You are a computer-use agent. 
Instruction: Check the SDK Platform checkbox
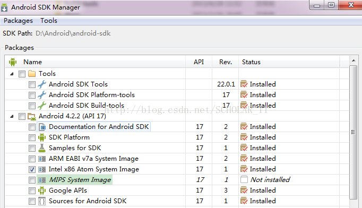click(x=32, y=137)
